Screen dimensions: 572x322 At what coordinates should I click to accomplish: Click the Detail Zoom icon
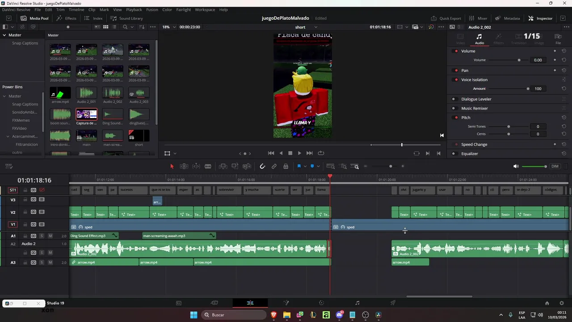tap(344, 166)
